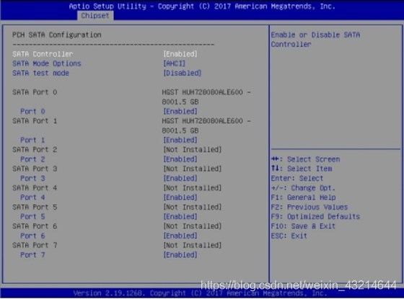Click the SATA Port 2 label

pos(35,150)
